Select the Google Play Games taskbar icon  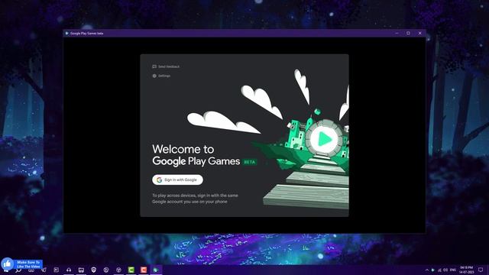(156, 270)
